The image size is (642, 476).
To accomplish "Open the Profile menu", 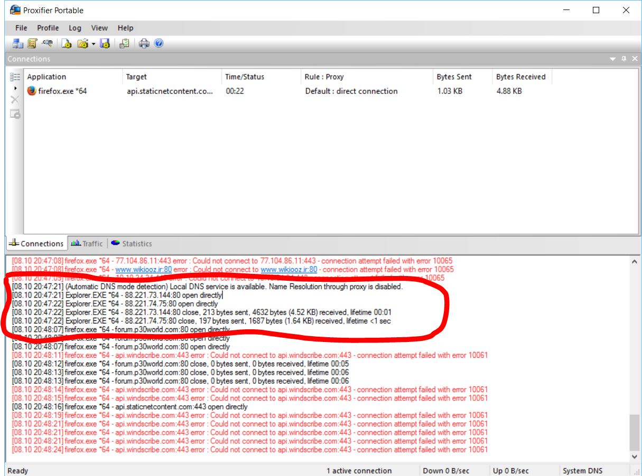I will click(x=48, y=28).
